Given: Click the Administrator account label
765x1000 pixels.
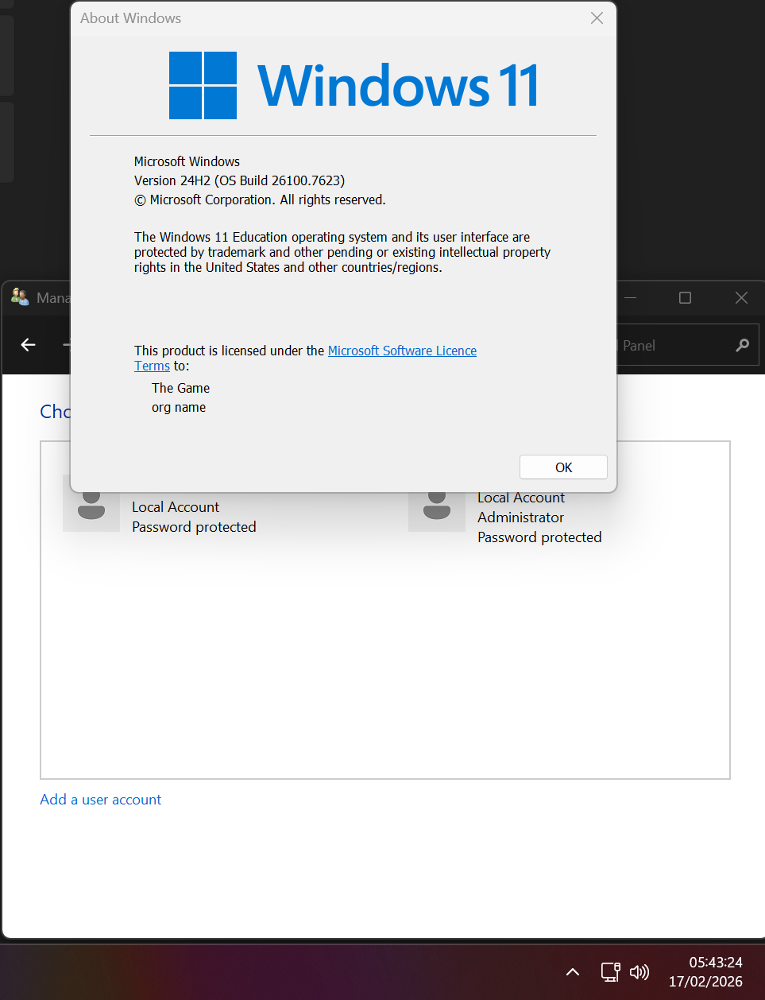Looking at the screenshot, I should (x=520, y=517).
